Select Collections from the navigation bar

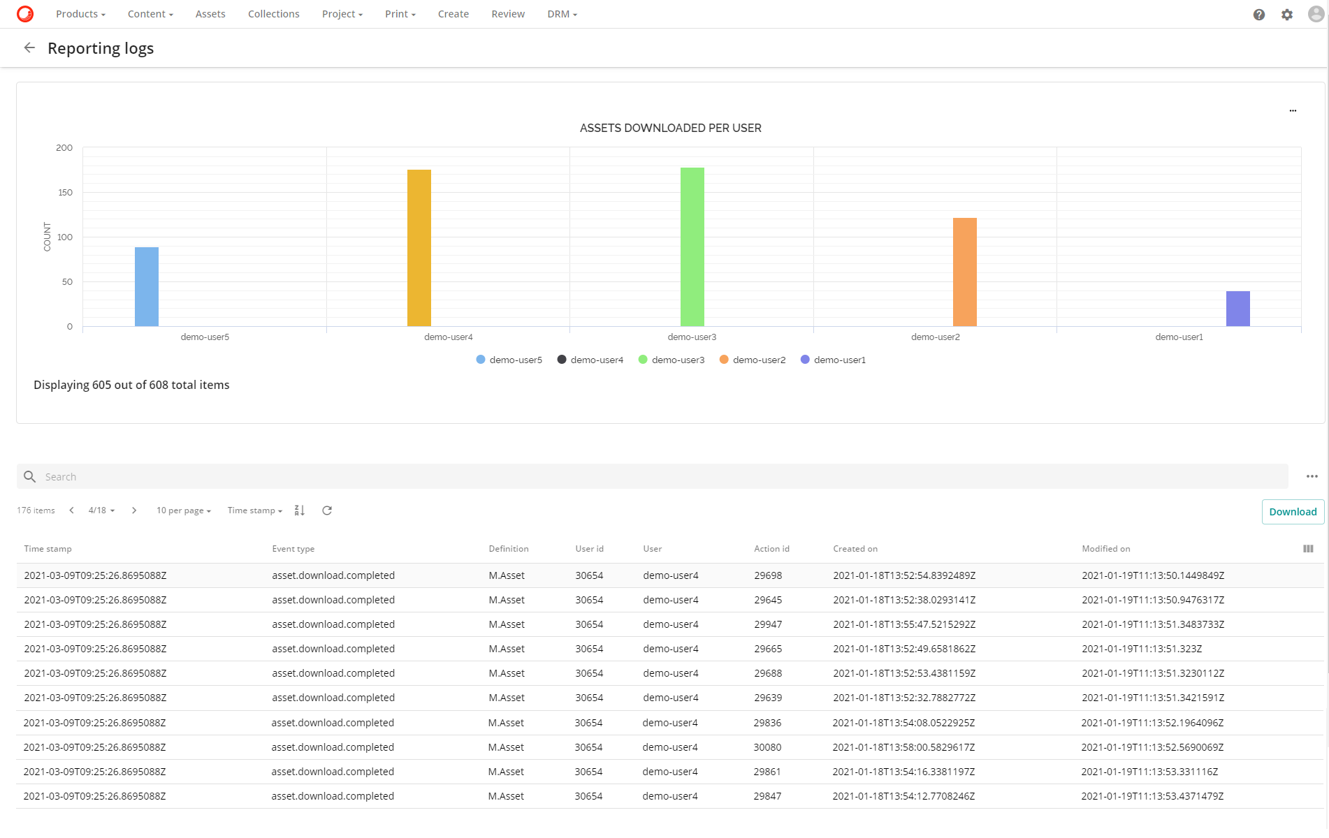pos(273,14)
